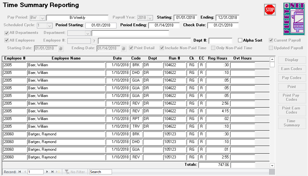Toggle the All Departments checkbox
The width and height of the screenshot is (308, 176).
(6, 33)
